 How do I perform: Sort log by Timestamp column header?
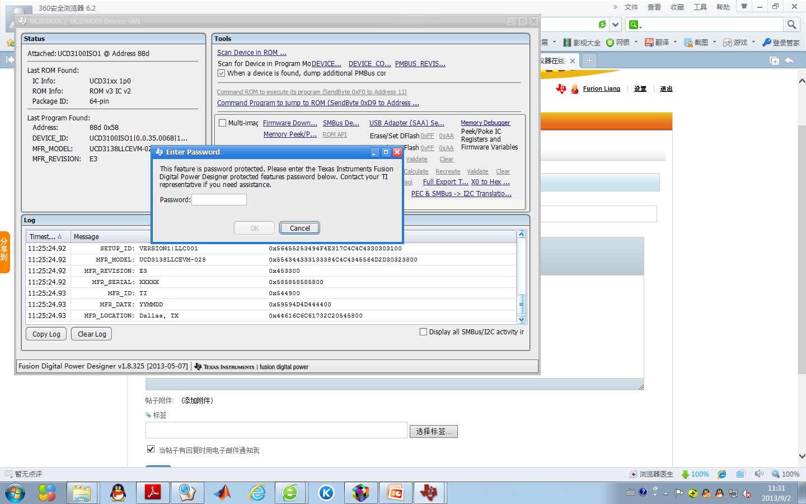(48, 237)
